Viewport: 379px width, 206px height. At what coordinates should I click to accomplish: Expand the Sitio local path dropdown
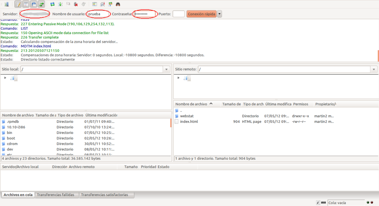(167, 69)
